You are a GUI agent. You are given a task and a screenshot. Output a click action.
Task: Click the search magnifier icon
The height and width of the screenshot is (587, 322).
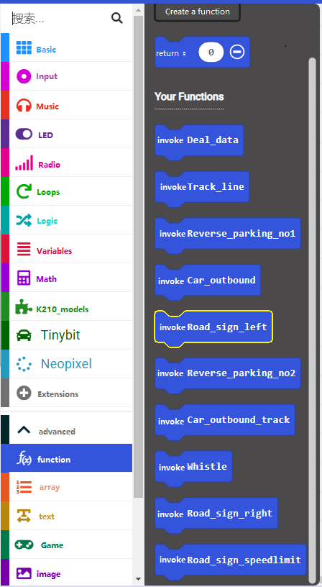(x=117, y=18)
